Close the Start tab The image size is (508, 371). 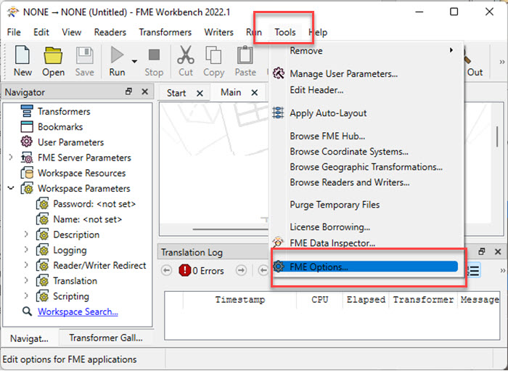200,94
